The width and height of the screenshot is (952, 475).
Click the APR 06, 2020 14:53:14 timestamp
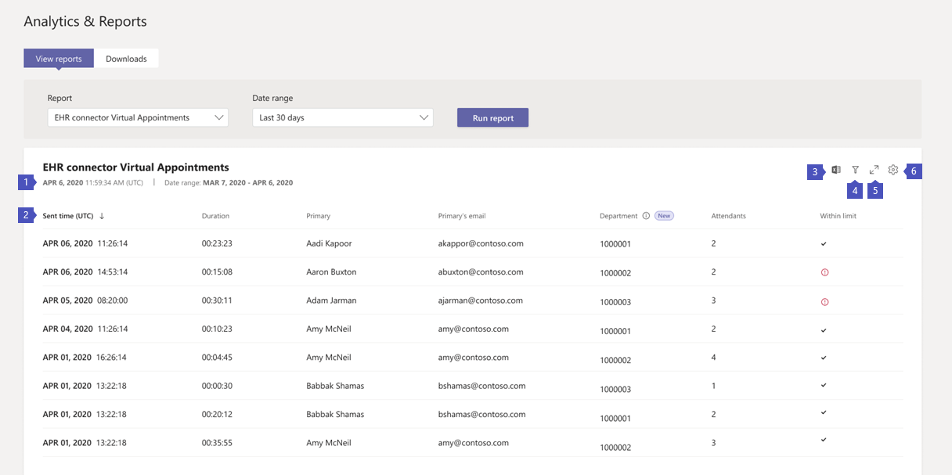click(x=85, y=272)
